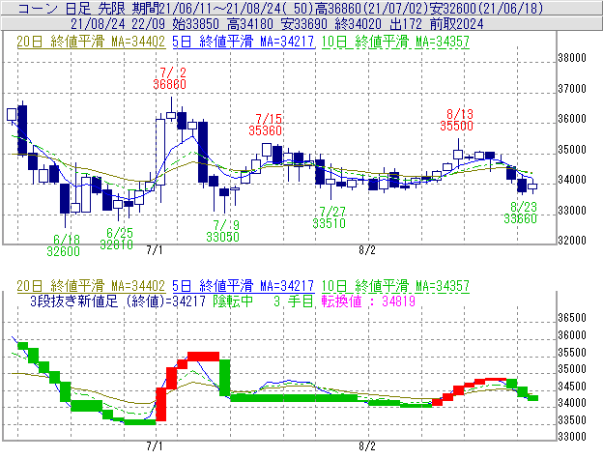Click the 33000 price axis label on the upper chart

pos(572,211)
